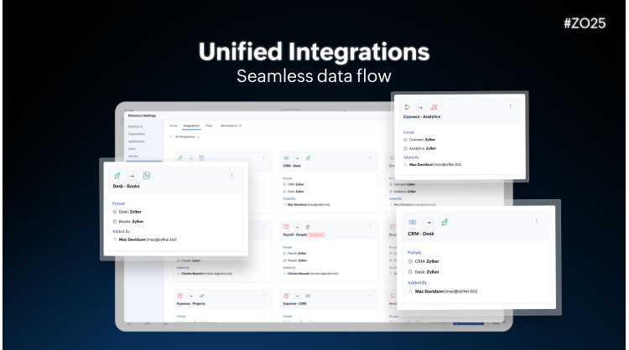Screen dimensions: 629x350
Task: Click 'Books: Zylker' portal on Desk - Books card
Action: pyautogui.click(x=131, y=221)
